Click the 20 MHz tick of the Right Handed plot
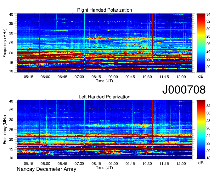This screenshot has width=214, height=173. point(11,53)
